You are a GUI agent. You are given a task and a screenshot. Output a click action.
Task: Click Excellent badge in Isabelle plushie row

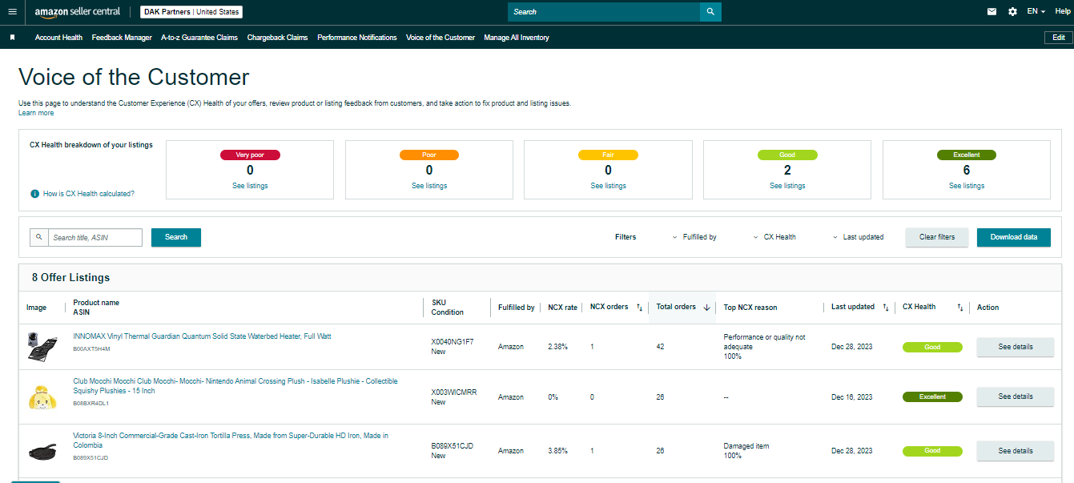[932, 396]
